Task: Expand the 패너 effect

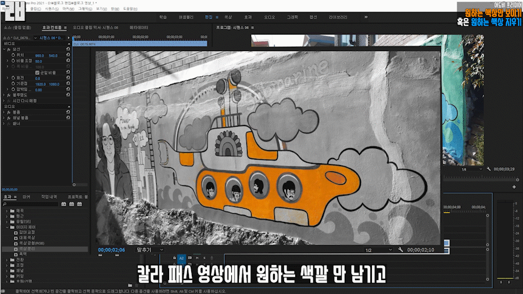Action: pyautogui.click(x=4, y=124)
